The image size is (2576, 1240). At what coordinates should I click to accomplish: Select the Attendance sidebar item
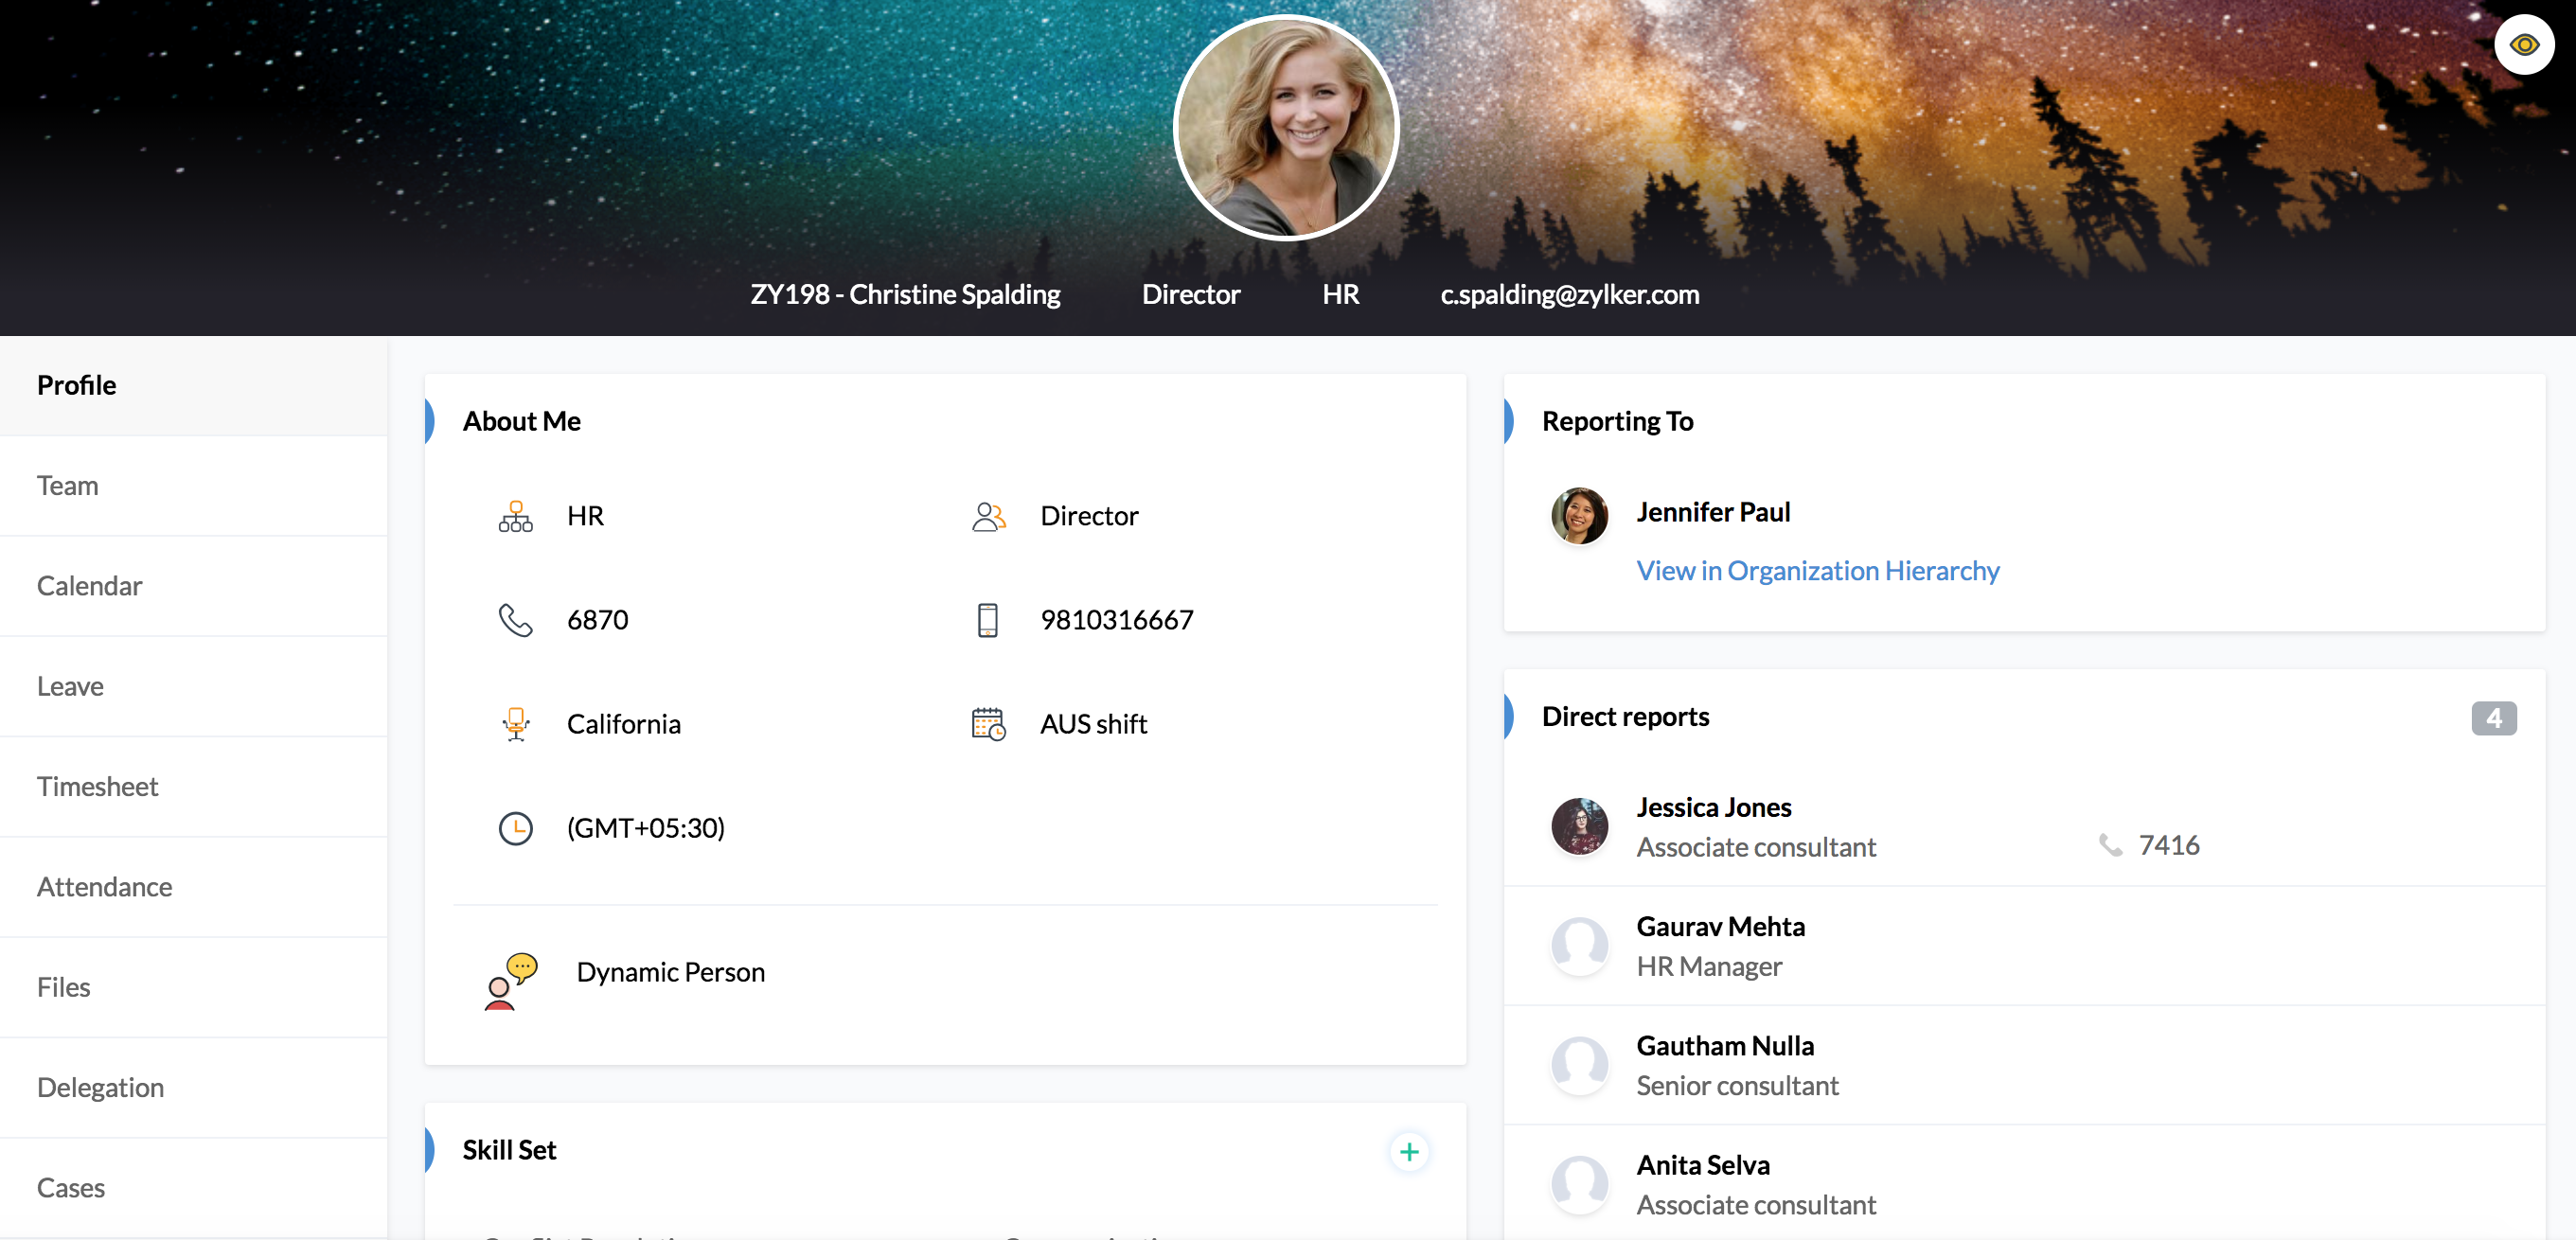pyautogui.click(x=104, y=887)
